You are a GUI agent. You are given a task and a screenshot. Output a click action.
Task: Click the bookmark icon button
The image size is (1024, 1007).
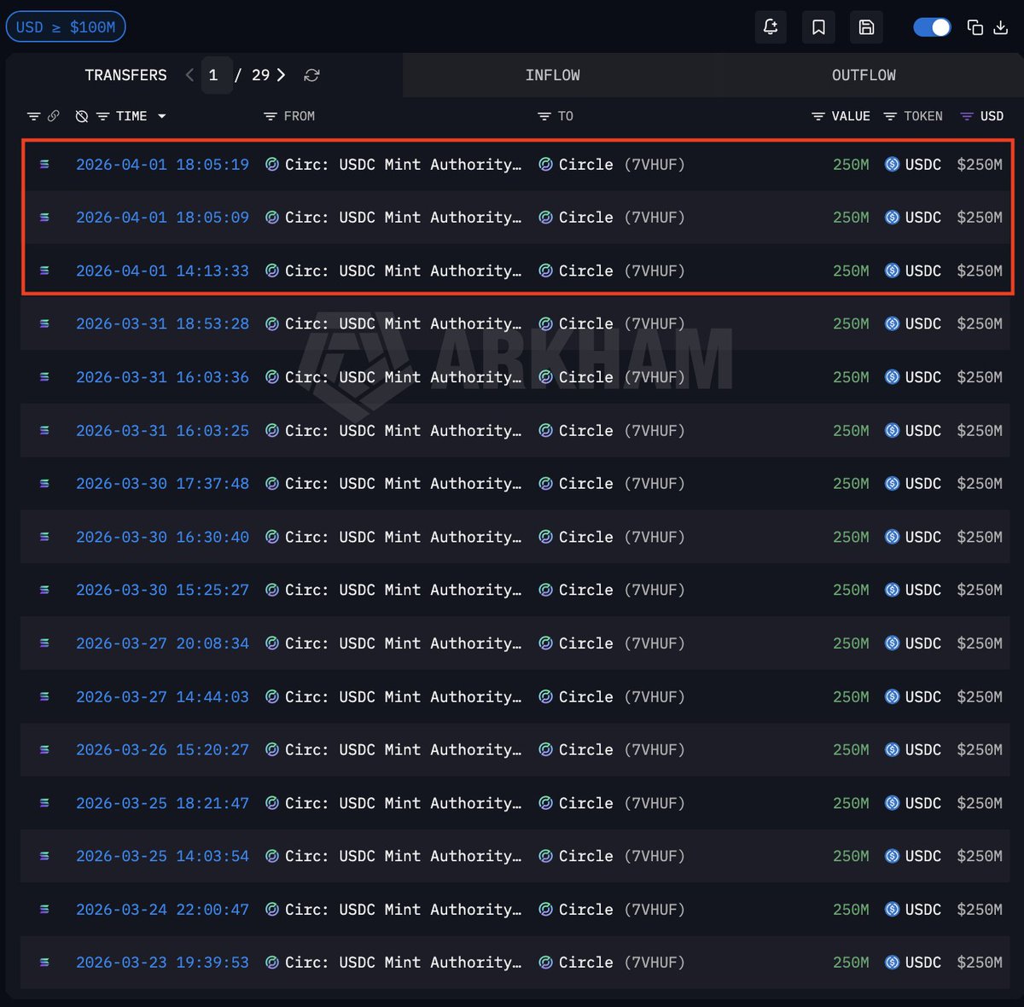818,27
